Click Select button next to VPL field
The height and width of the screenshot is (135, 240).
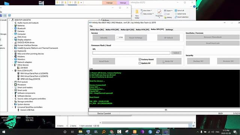(176, 53)
